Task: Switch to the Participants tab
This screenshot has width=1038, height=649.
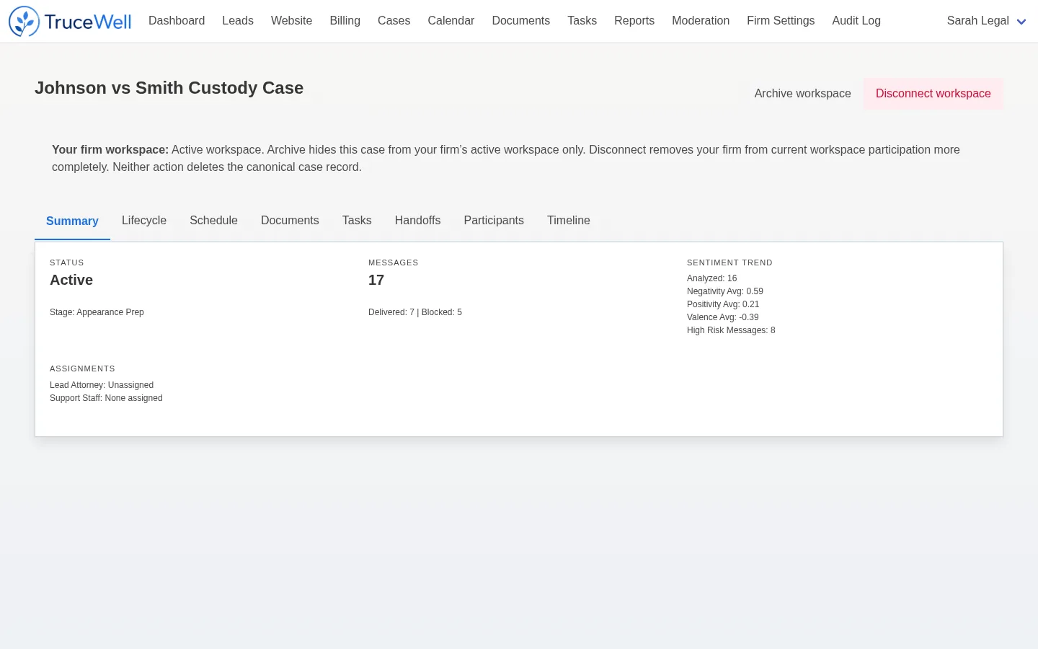Action: click(x=494, y=221)
